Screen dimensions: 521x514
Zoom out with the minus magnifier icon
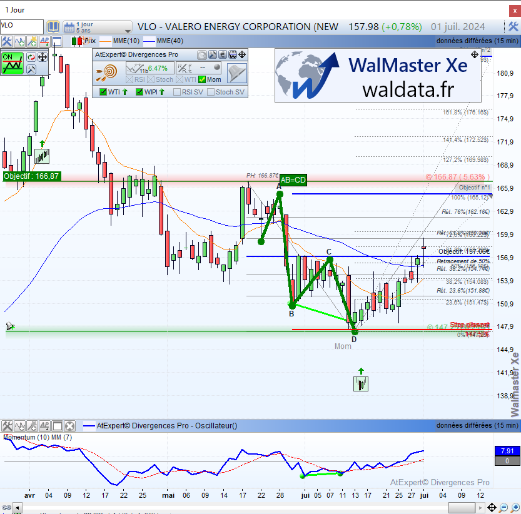click(x=503, y=508)
